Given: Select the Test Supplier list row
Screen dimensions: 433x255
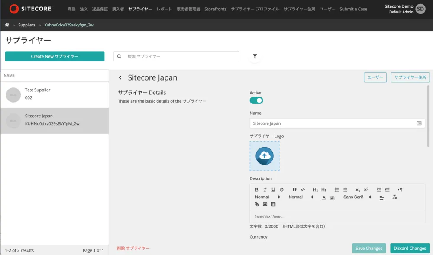Looking at the screenshot, I should click(55, 95).
